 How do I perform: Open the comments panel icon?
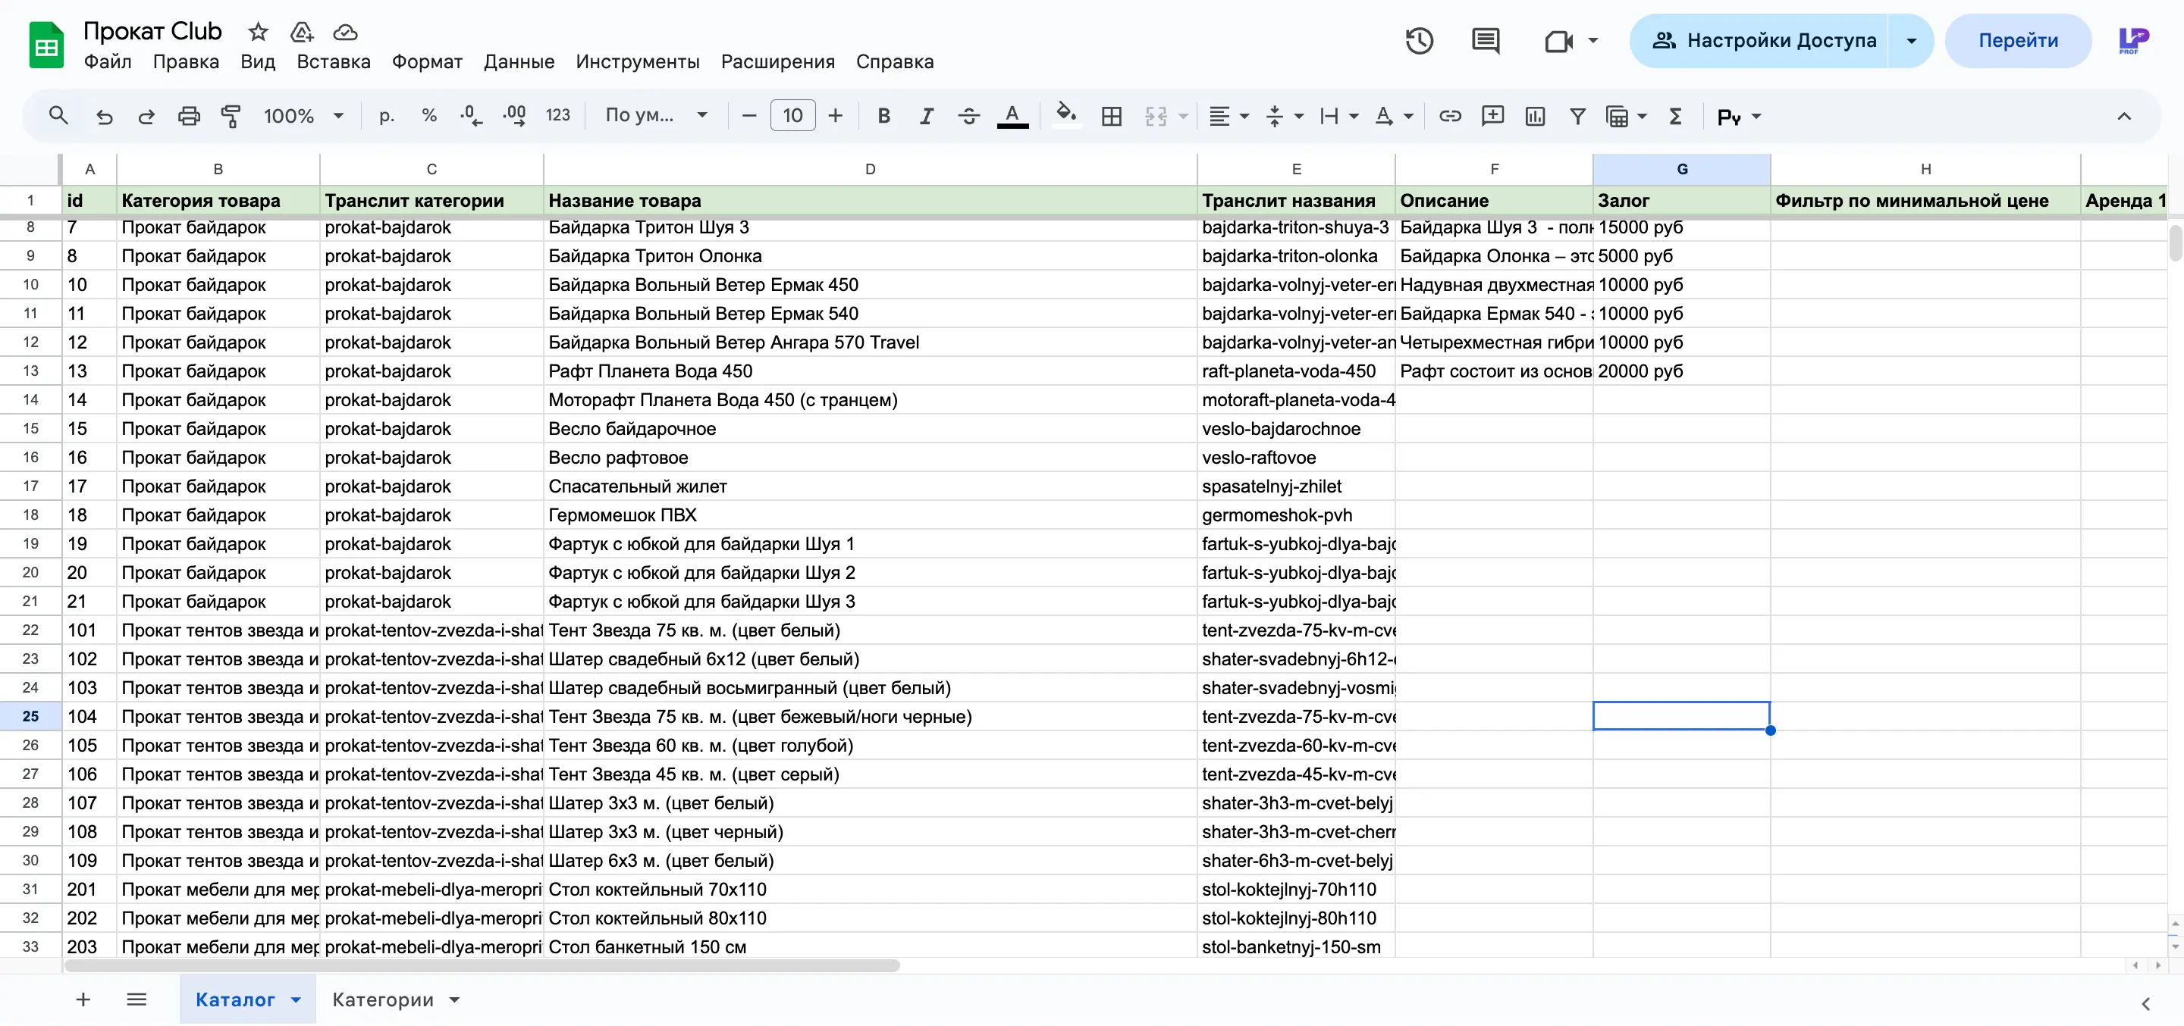(x=1486, y=41)
